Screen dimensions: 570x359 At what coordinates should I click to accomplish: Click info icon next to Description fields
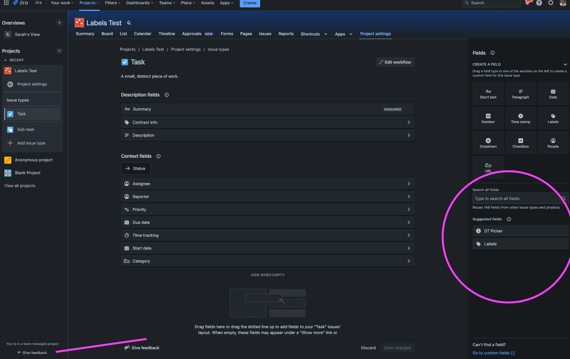click(167, 95)
